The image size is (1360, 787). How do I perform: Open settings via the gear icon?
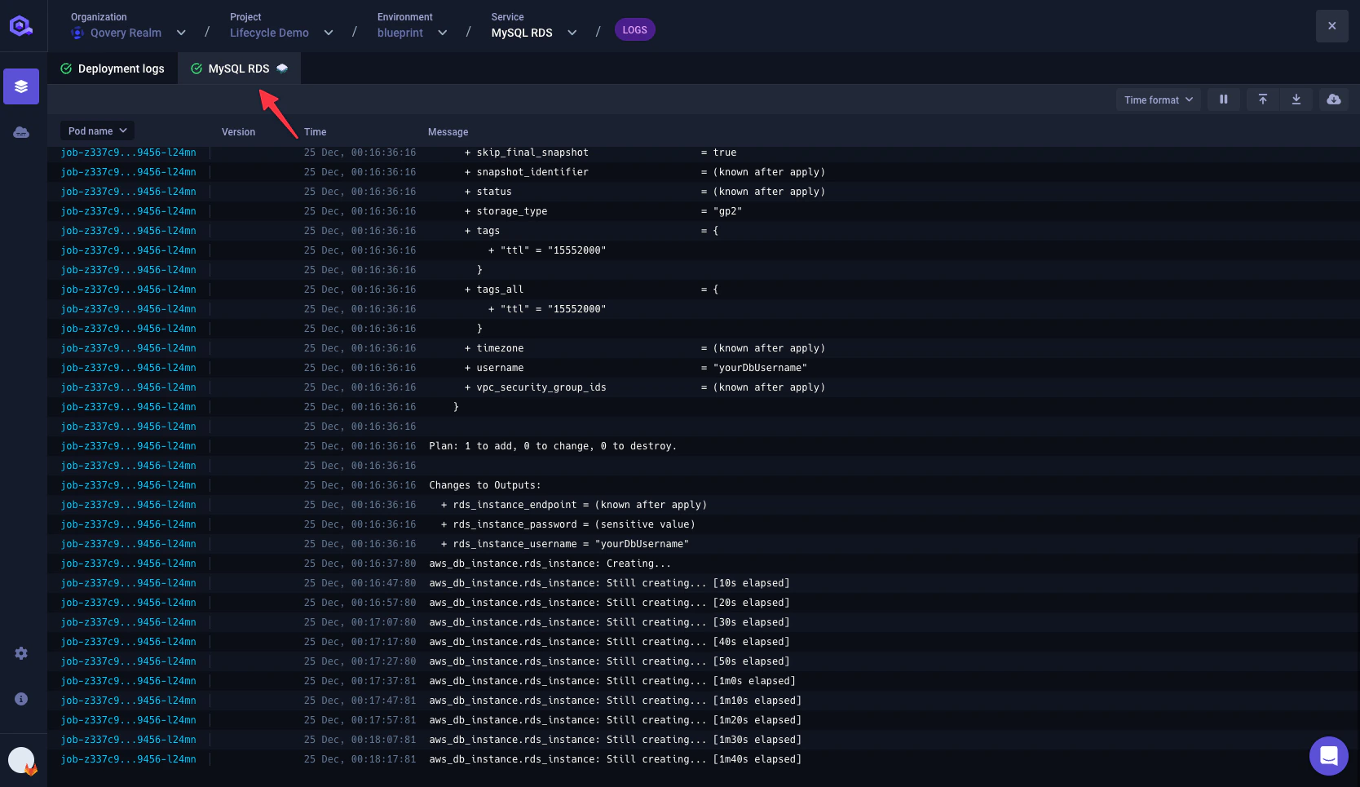tap(21, 653)
